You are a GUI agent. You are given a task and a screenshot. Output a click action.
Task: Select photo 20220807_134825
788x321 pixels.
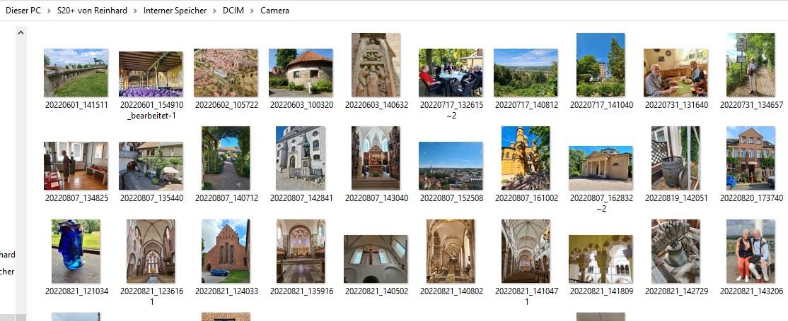[76, 166]
